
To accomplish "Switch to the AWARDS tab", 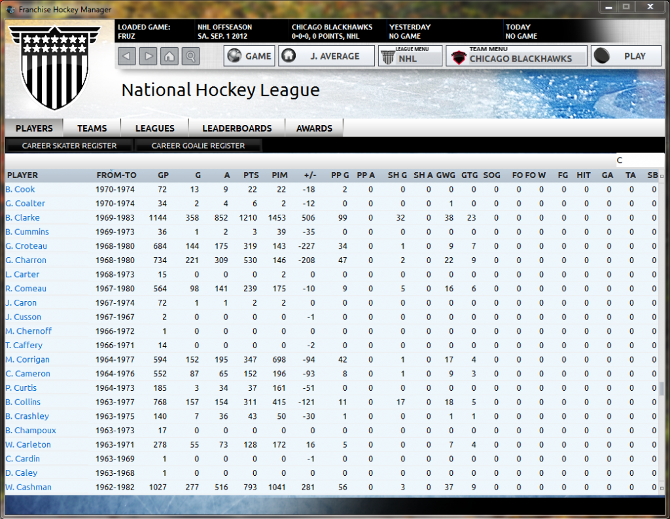I will [x=314, y=128].
